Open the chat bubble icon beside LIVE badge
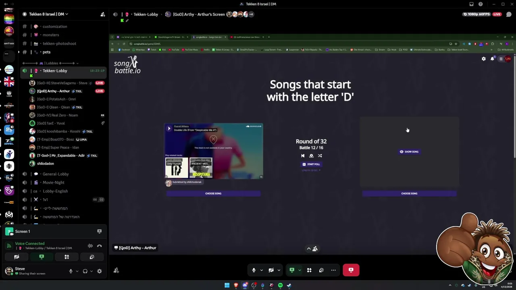The height and width of the screenshot is (290, 516). (509, 14)
